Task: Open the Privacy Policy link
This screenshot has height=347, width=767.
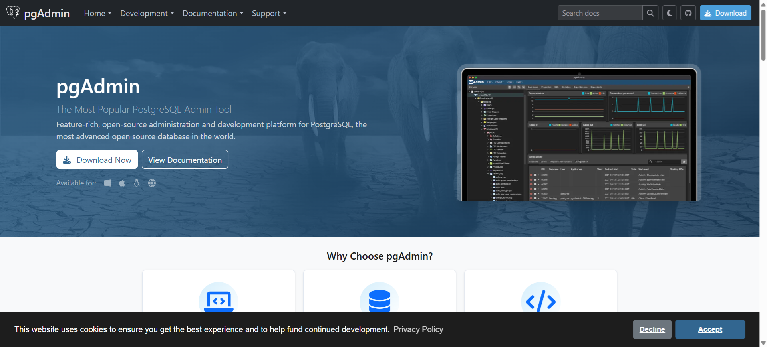Action: point(418,329)
